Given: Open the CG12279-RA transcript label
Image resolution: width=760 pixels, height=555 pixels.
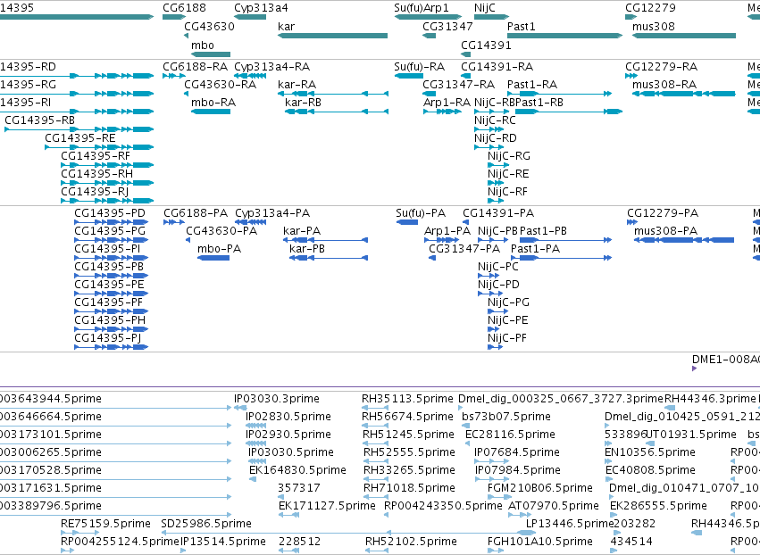Looking at the screenshot, I should [661, 67].
